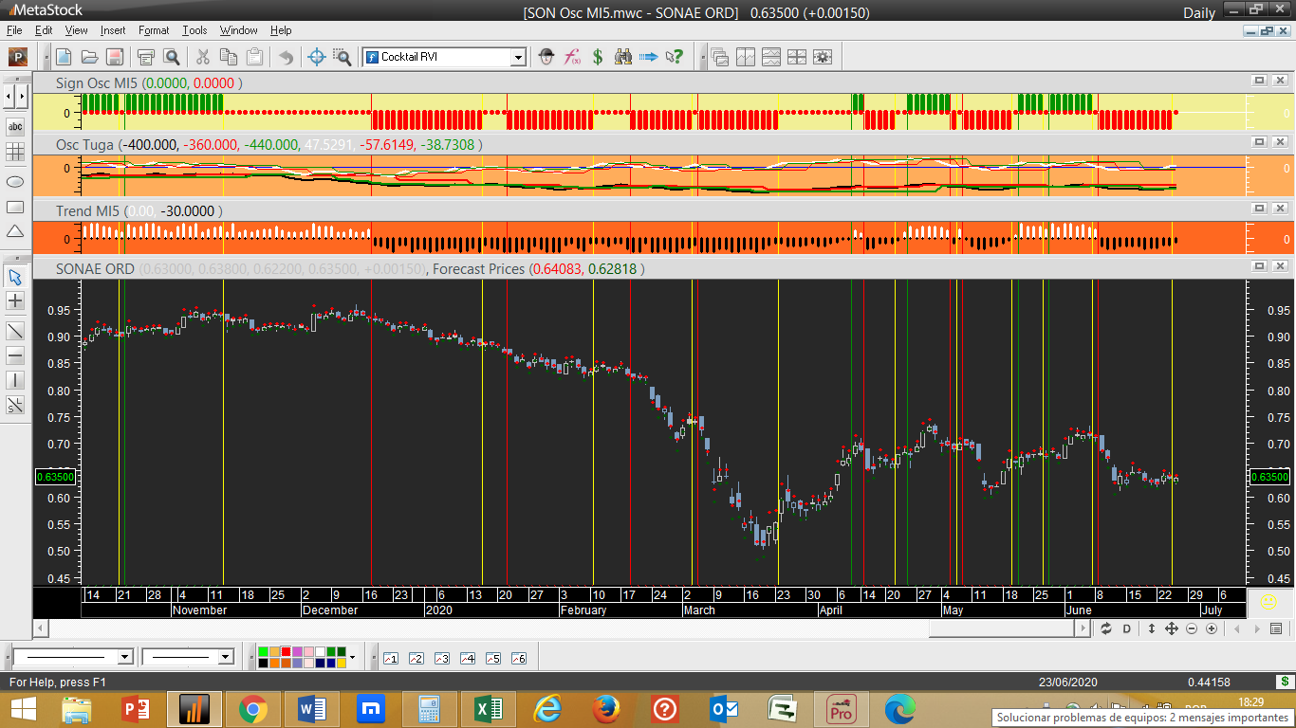Click the zoom in plus icon
The width and height of the screenshot is (1296, 728).
click(1212, 629)
